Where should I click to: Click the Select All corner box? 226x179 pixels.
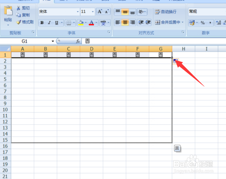5,49
